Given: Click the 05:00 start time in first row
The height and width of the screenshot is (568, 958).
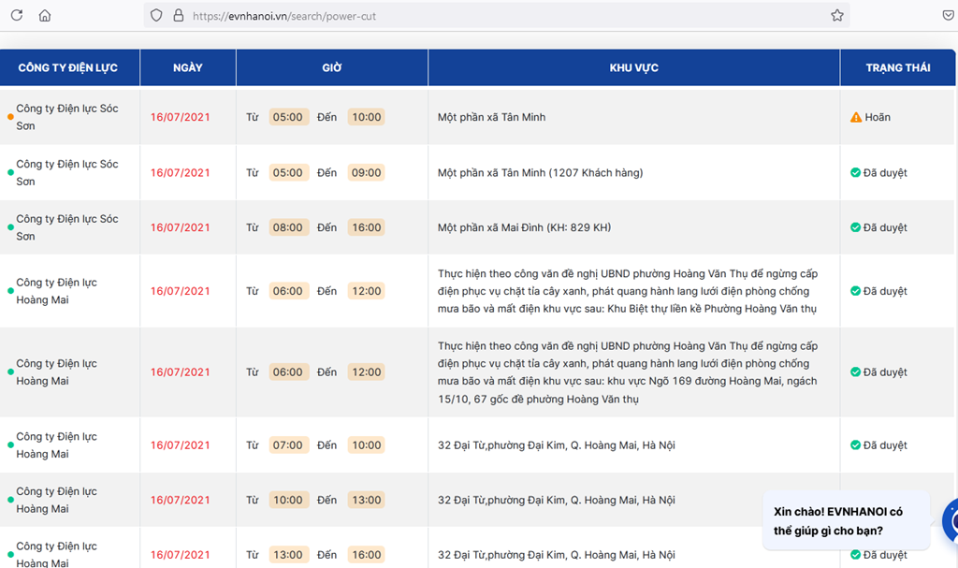Looking at the screenshot, I should [x=288, y=118].
